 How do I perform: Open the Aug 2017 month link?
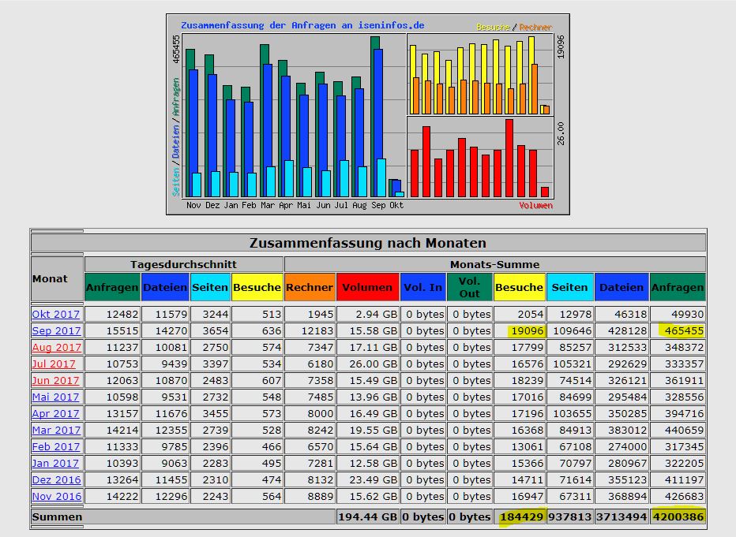56,348
